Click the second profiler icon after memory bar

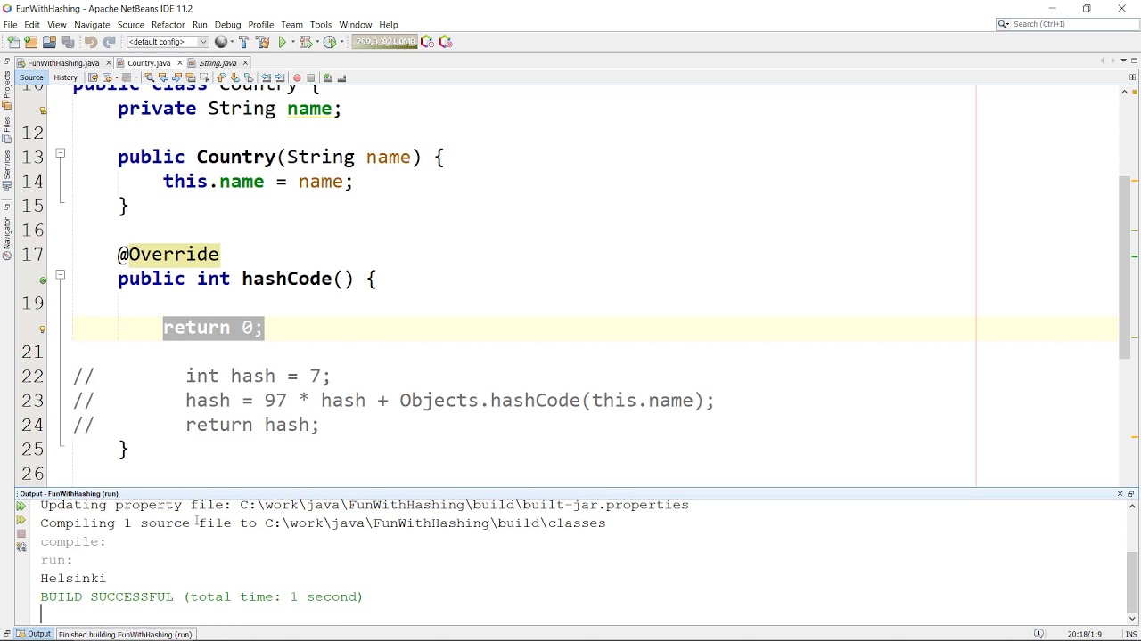coord(446,42)
